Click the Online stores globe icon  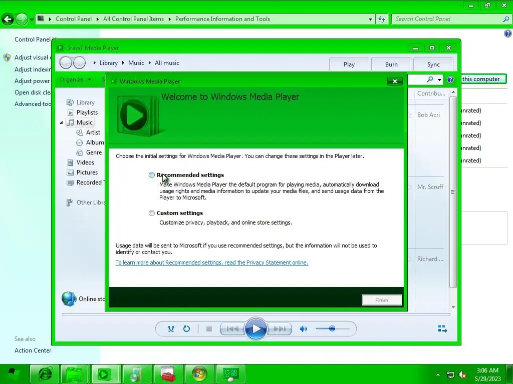point(69,299)
